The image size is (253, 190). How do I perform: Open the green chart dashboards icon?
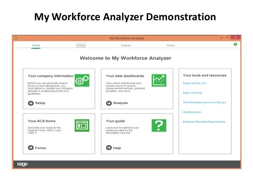159,81
